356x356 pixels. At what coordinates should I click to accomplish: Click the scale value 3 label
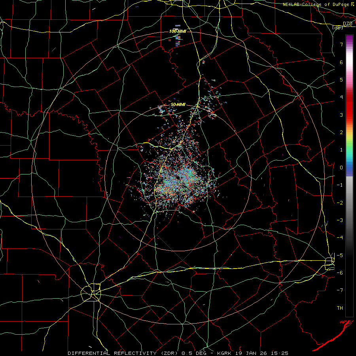(341, 115)
